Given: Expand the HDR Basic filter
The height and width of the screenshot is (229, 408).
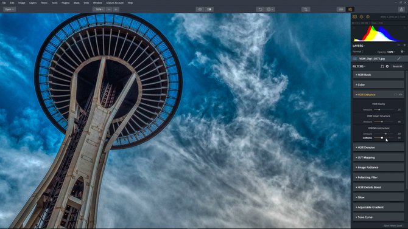Looking at the screenshot, I should pos(378,75).
